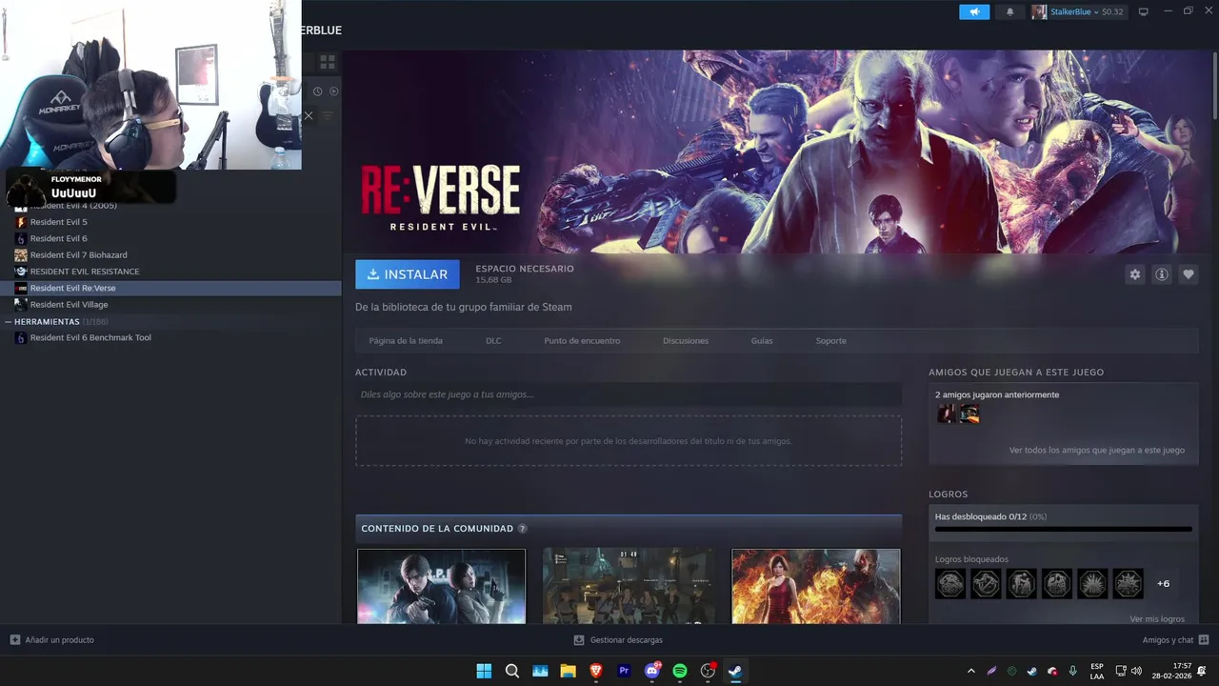The image size is (1219, 686).
Task: Open the Steam announcements megaphone button
Action: coord(974,11)
